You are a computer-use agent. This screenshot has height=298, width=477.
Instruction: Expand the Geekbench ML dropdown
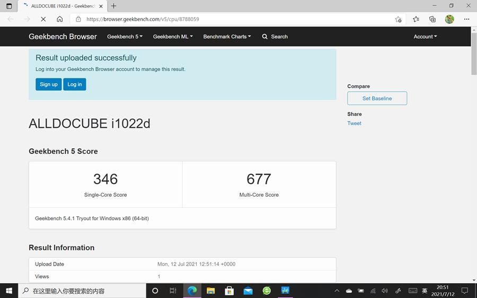click(173, 37)
